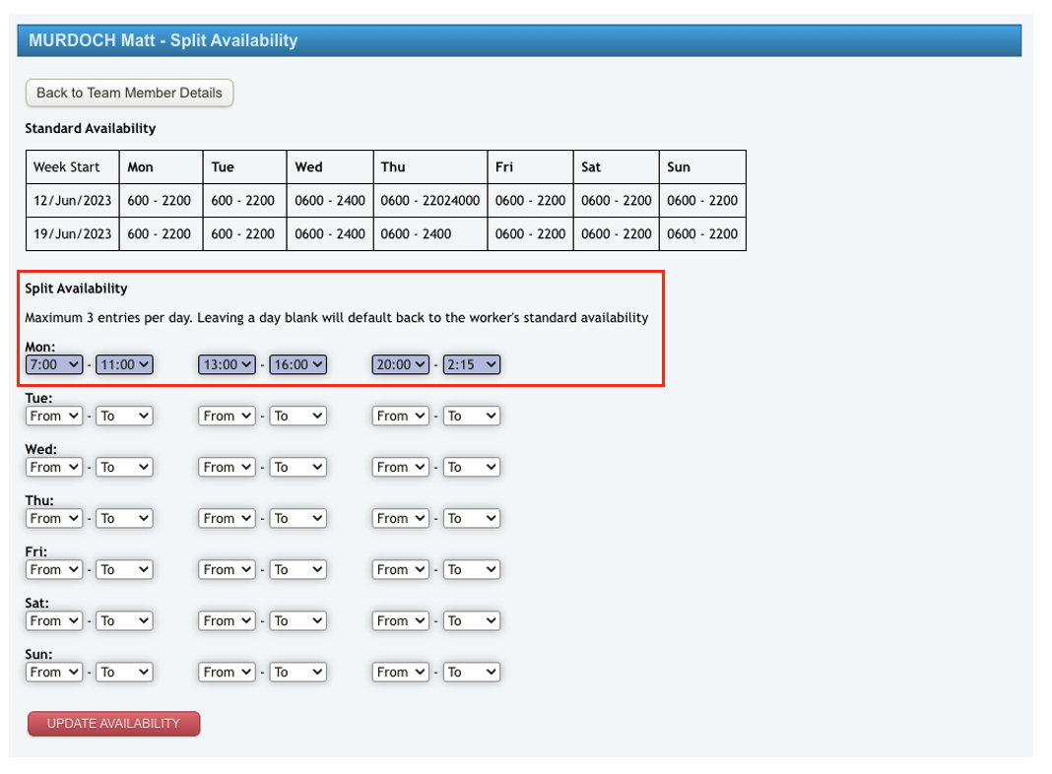Open Sunday third From dropdown

tap(401, 673)
